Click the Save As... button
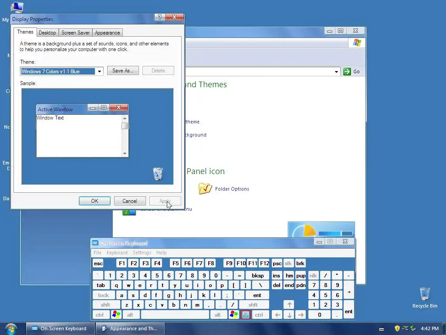The height and width of the screenshot is (335, 446). pyautogui.click(x=123, y=71)
